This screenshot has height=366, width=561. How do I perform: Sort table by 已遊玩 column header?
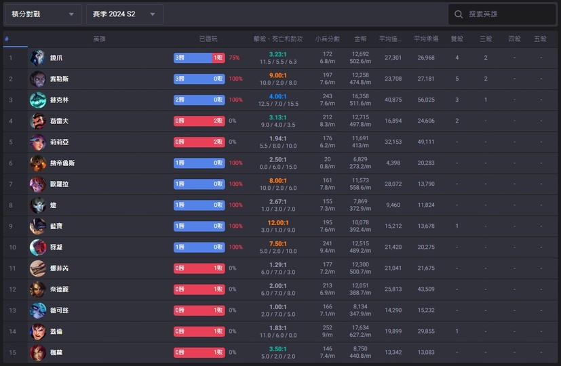pyautogui.click(x=208, y=39)
